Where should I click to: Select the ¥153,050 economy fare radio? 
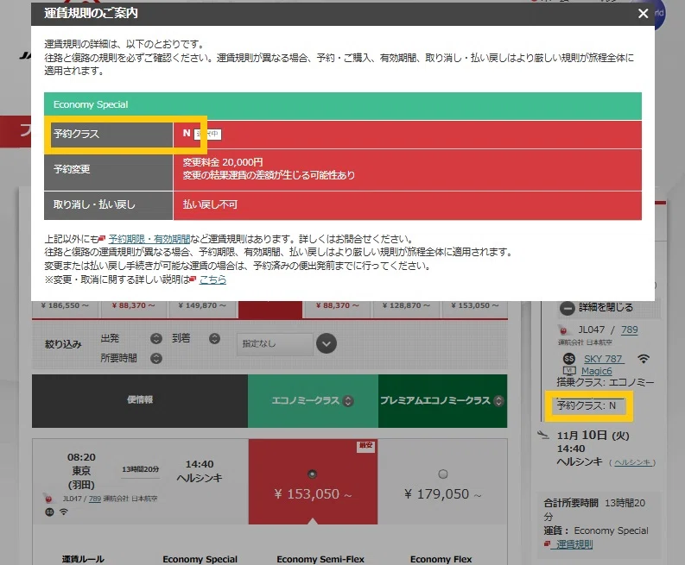point(312,474)
